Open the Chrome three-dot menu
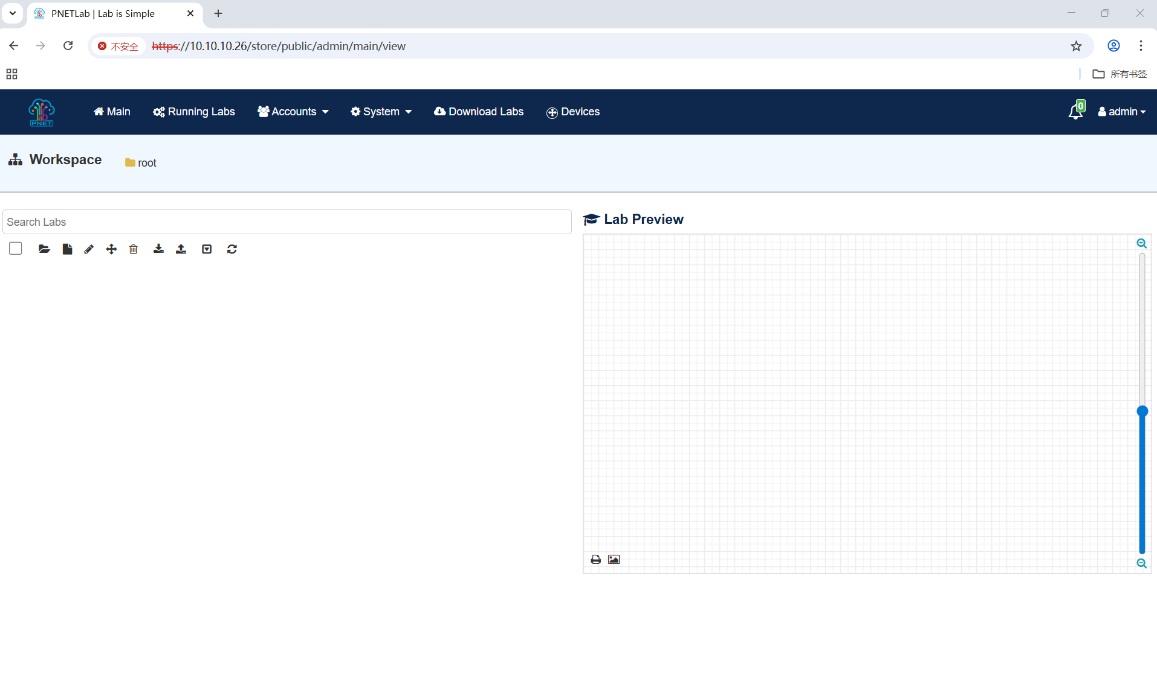The height and width of the screenshot is (681, 1157). pos(1141,46)
